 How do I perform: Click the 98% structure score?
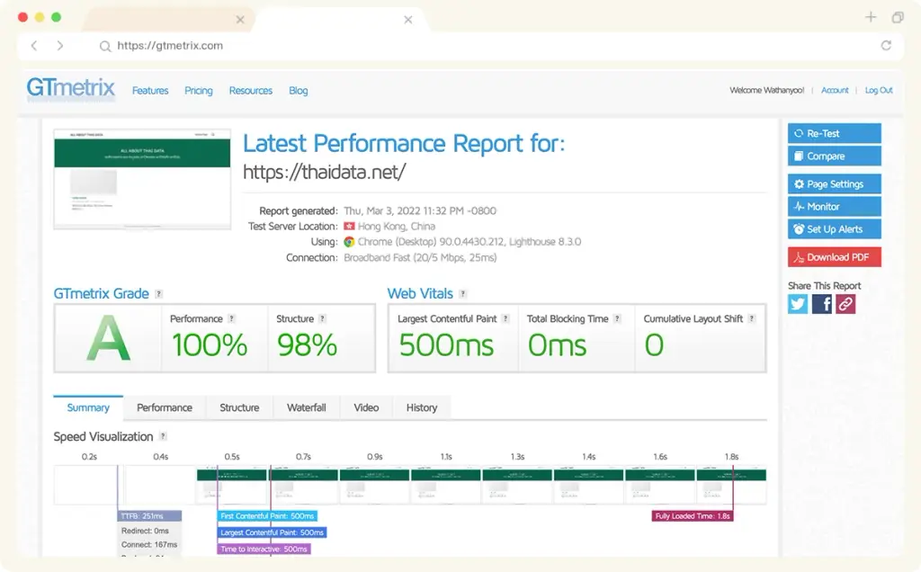[x=307, y=344]
